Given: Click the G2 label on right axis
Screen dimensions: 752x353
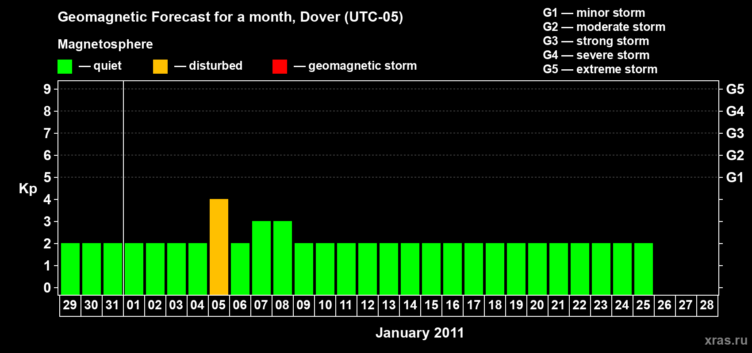Looking at the screenshot, I should coord(735,155).
